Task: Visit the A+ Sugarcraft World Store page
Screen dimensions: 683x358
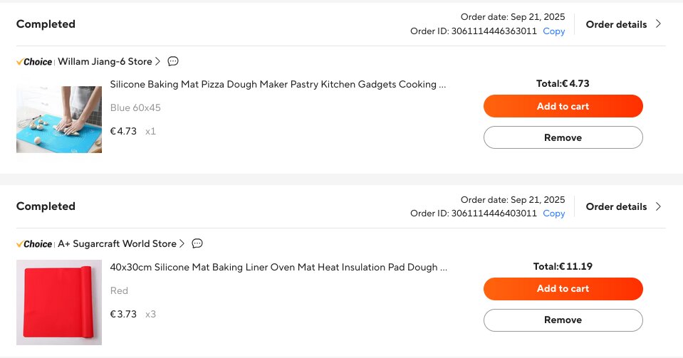Action: [x=117, y=244]
